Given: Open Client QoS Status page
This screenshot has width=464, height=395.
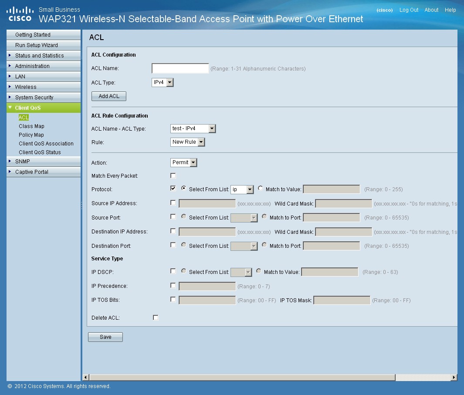Looking at the screenshot, I should pos(40,152).
